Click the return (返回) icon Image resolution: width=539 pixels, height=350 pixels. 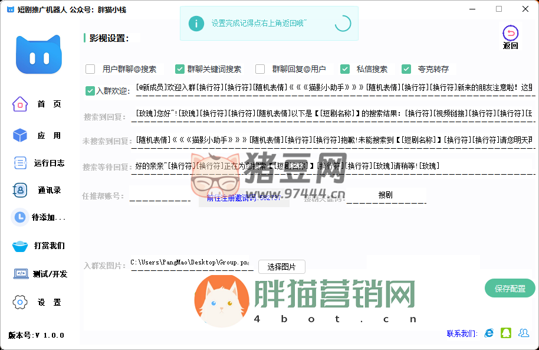click(510, 34)
